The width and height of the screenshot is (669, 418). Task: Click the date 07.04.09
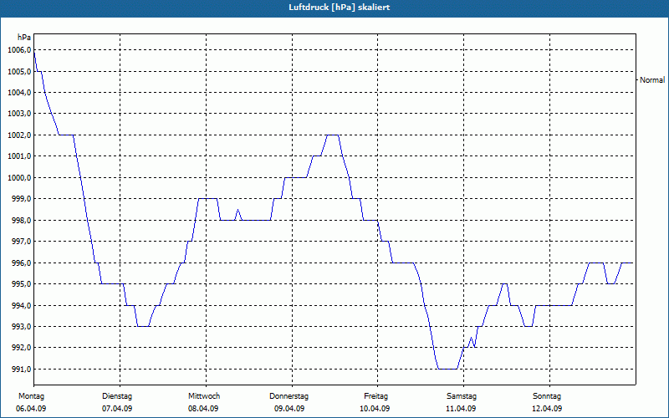tap(117, 409)
